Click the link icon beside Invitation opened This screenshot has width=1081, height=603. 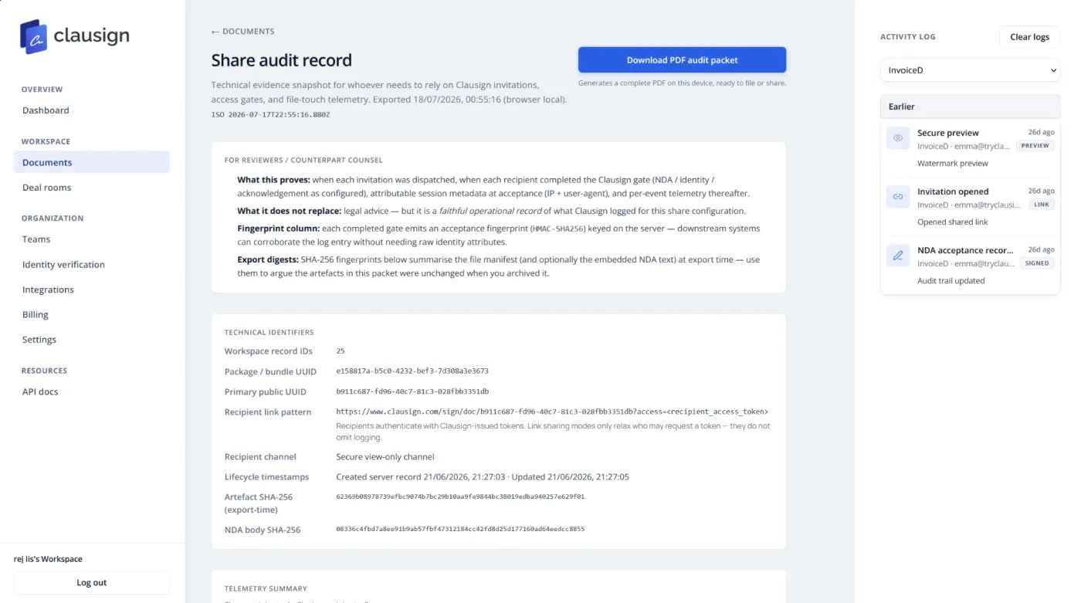898,198
